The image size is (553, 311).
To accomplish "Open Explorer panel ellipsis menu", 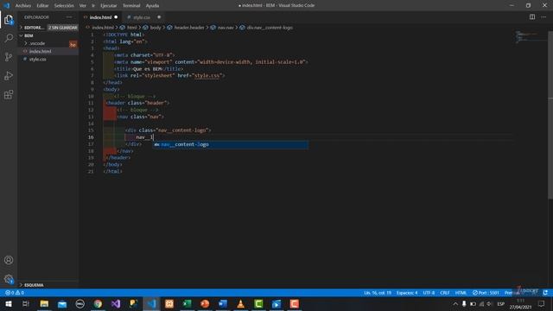I will [69, 17].
